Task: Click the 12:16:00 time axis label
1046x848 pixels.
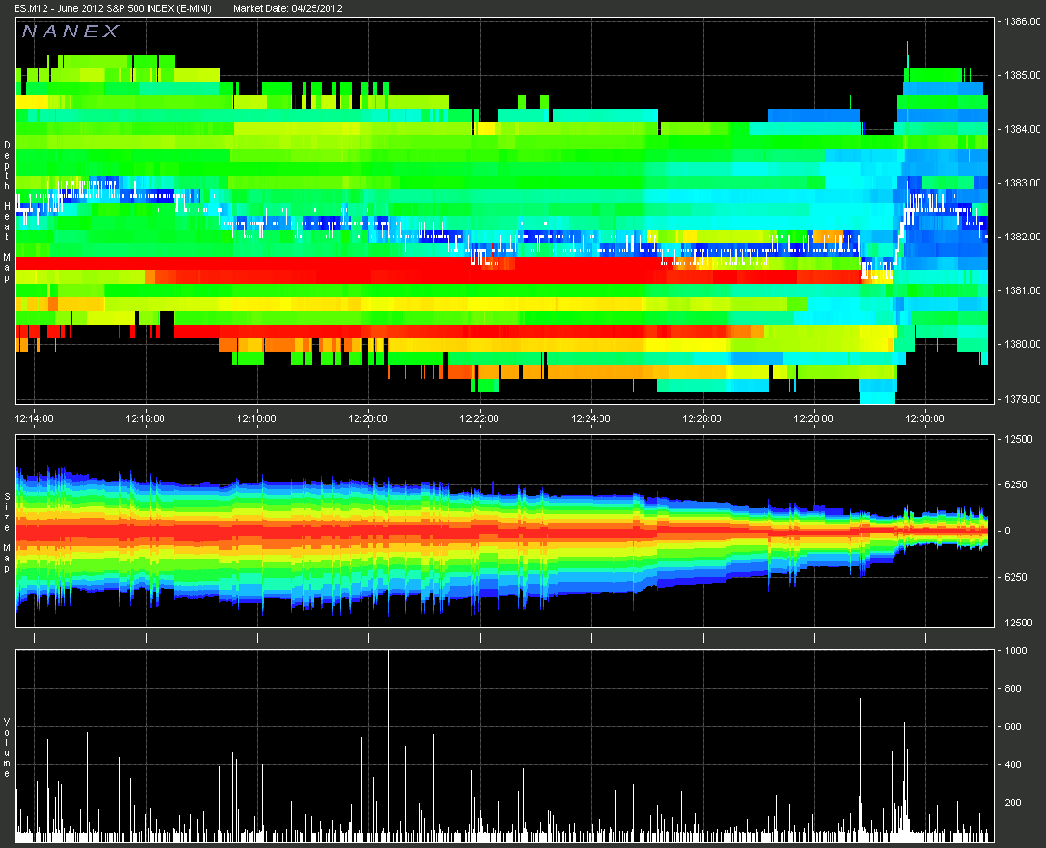Action: 145,418
